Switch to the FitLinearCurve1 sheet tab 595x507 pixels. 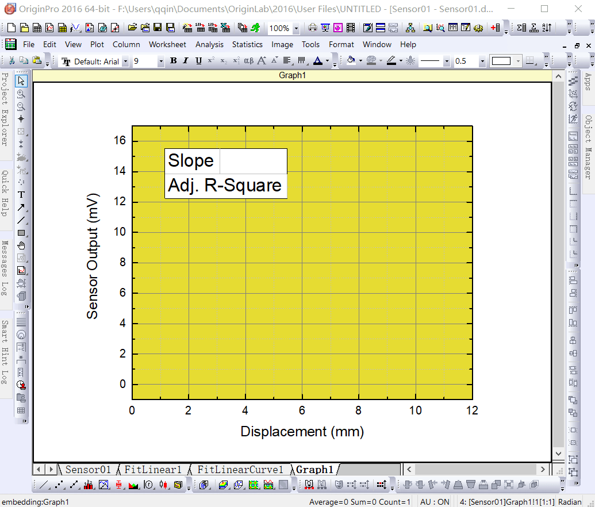coord(240,470)
